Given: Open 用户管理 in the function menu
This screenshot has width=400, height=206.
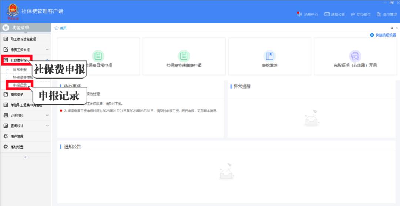Looking at the screenshot, I should (17, 136).
